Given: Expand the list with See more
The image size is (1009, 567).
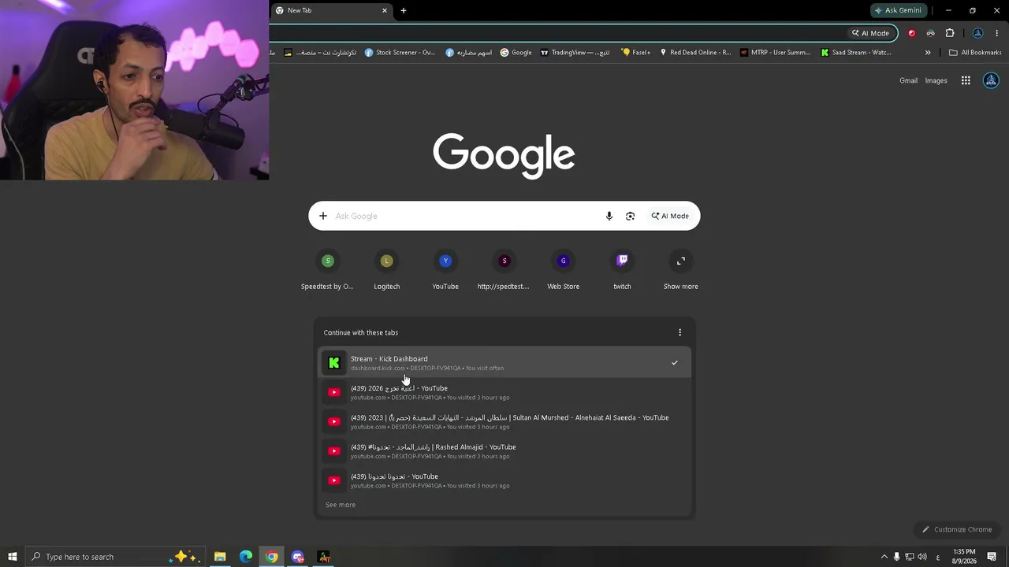Looking at the screenshot, I should click(341, 505).
